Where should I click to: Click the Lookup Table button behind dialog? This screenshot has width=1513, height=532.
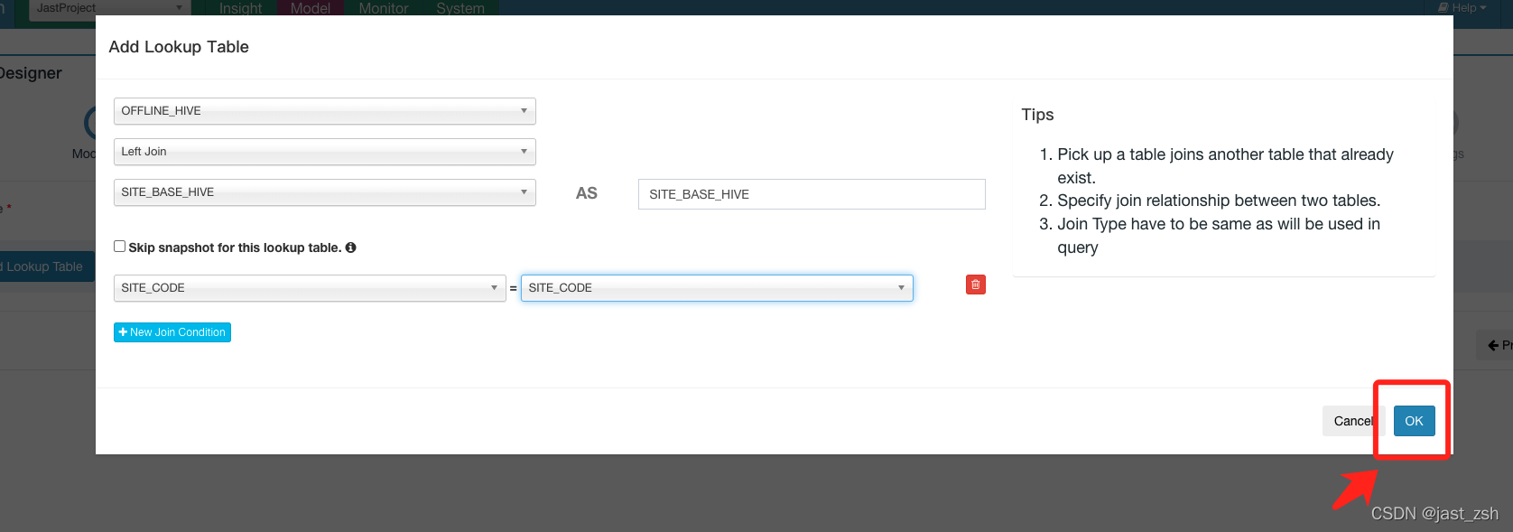(x=45, y=266)
